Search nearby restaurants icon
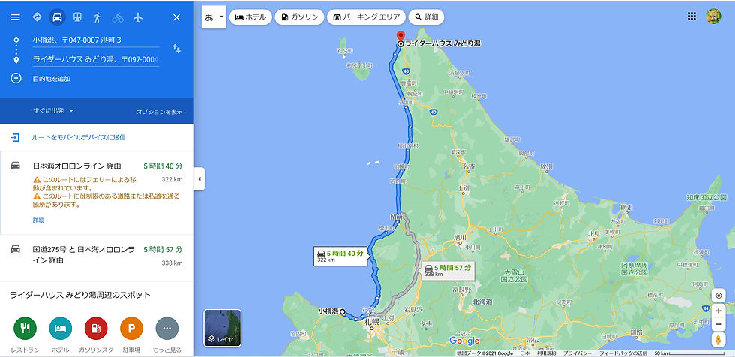This screenshot has height=357, width=735. click(25, 328)
